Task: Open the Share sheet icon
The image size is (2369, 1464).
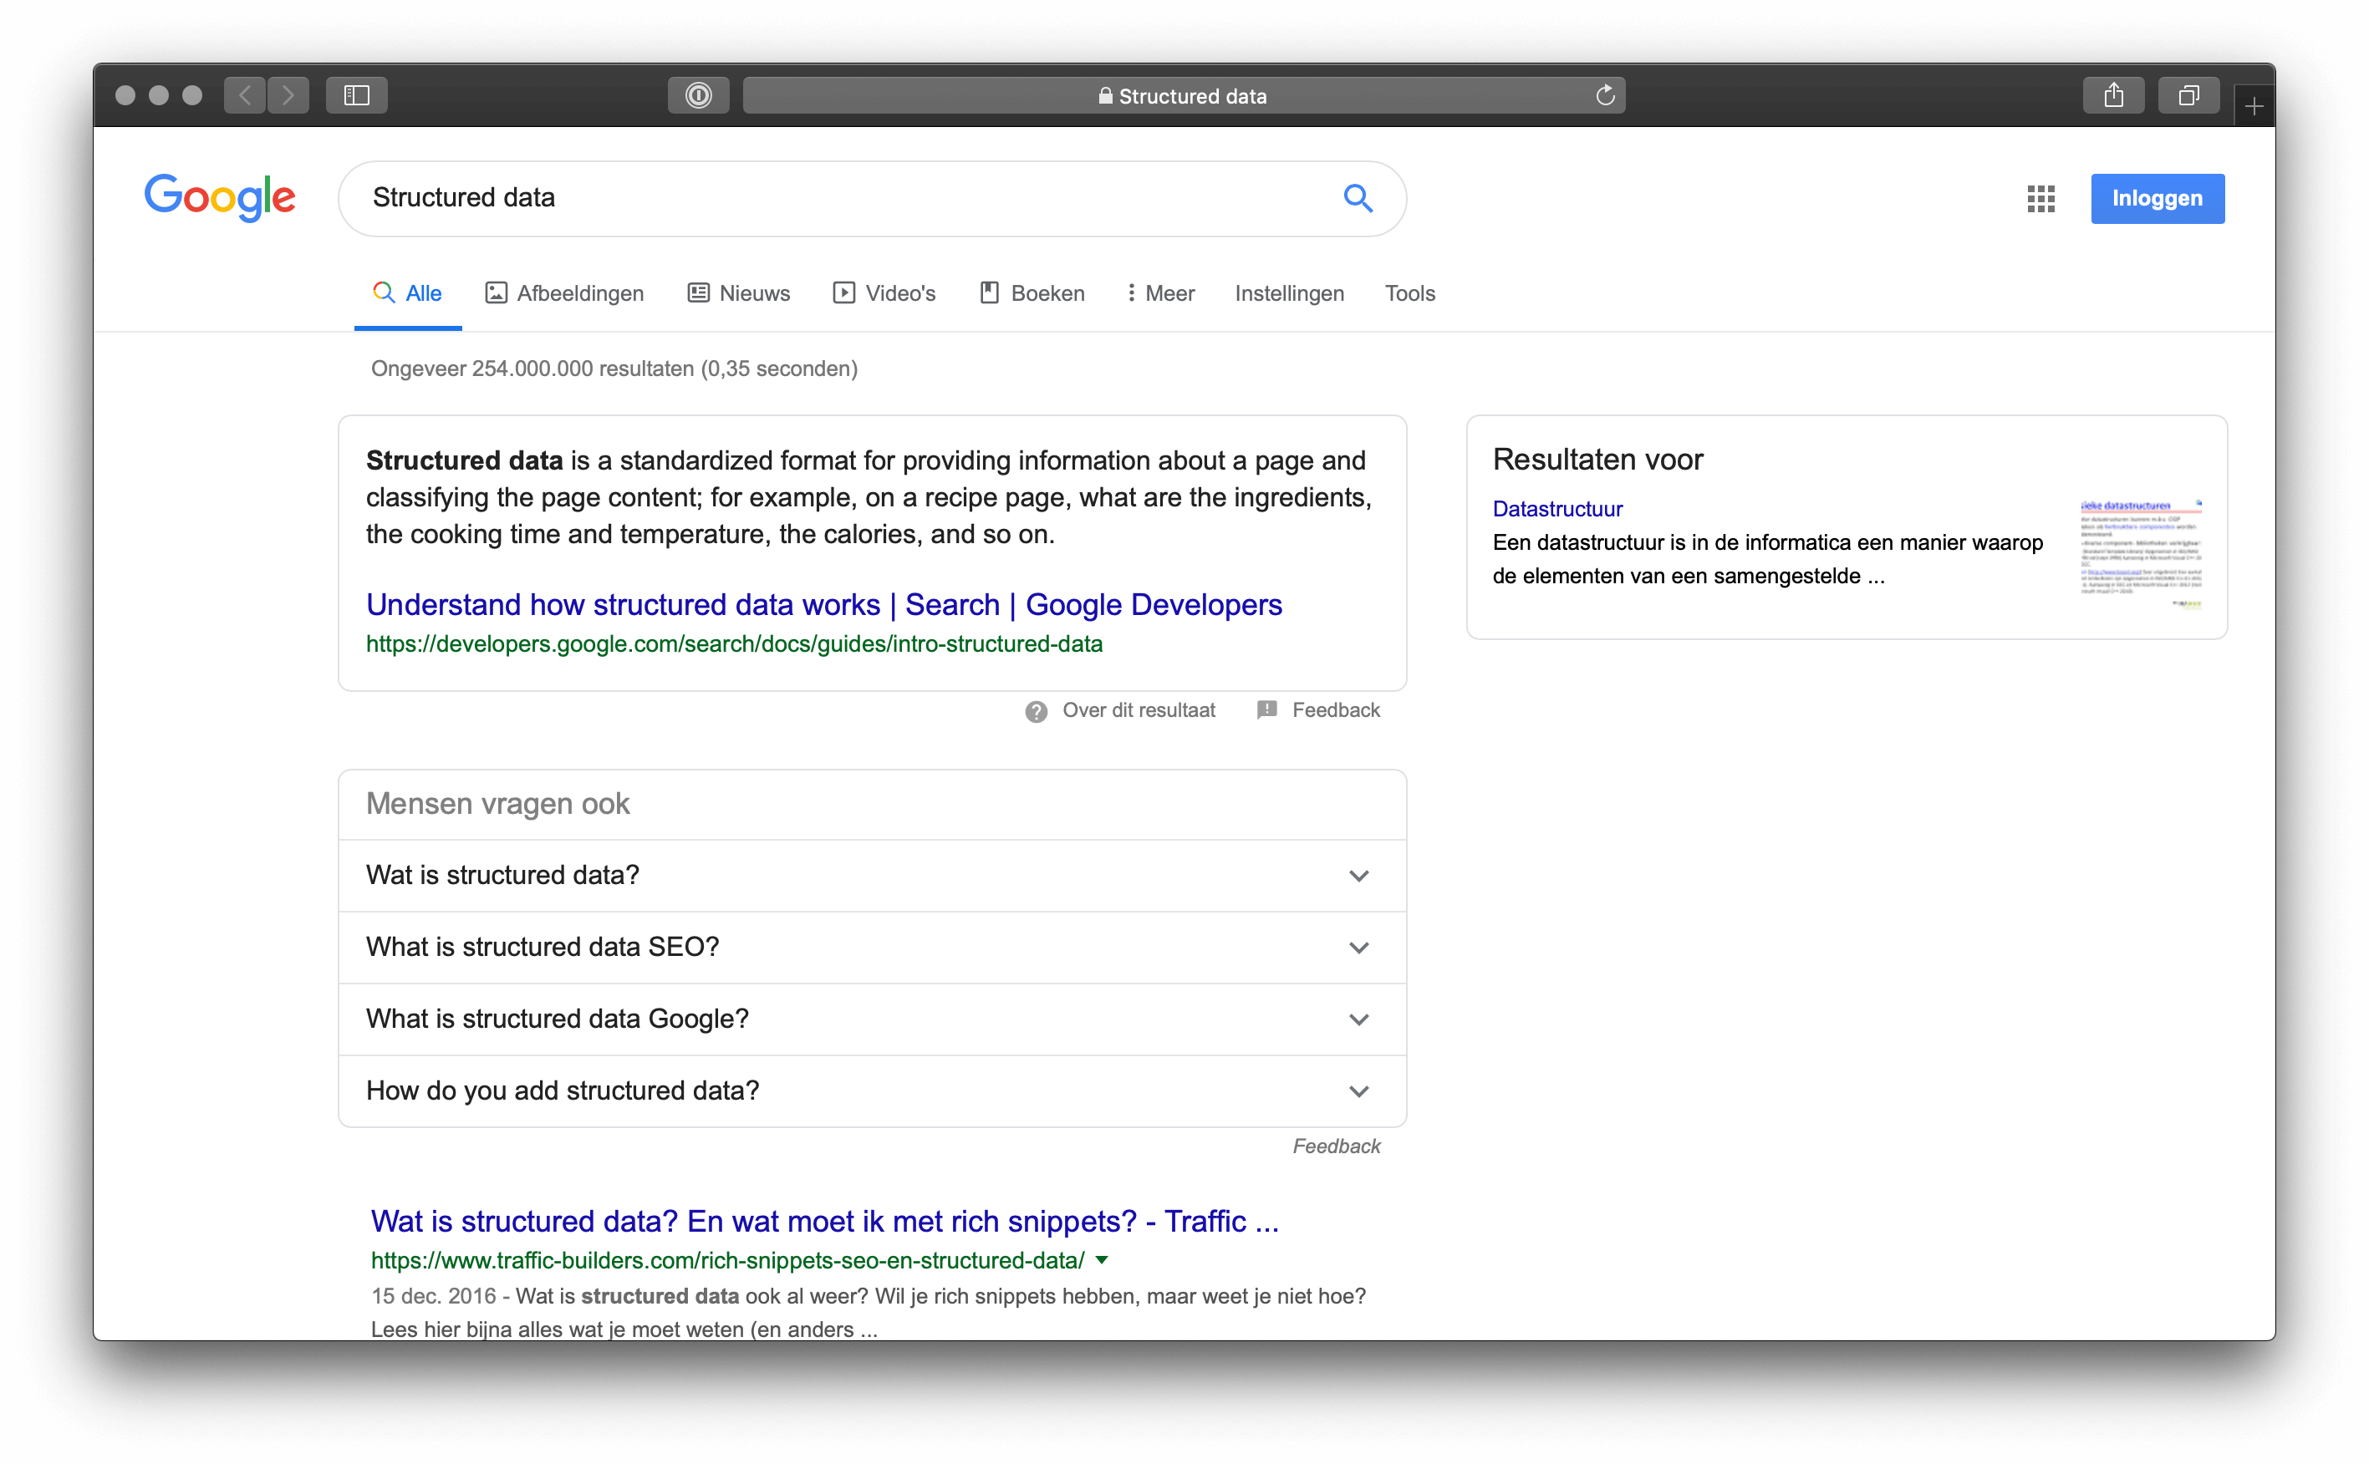Action: tap(2113, 95)
